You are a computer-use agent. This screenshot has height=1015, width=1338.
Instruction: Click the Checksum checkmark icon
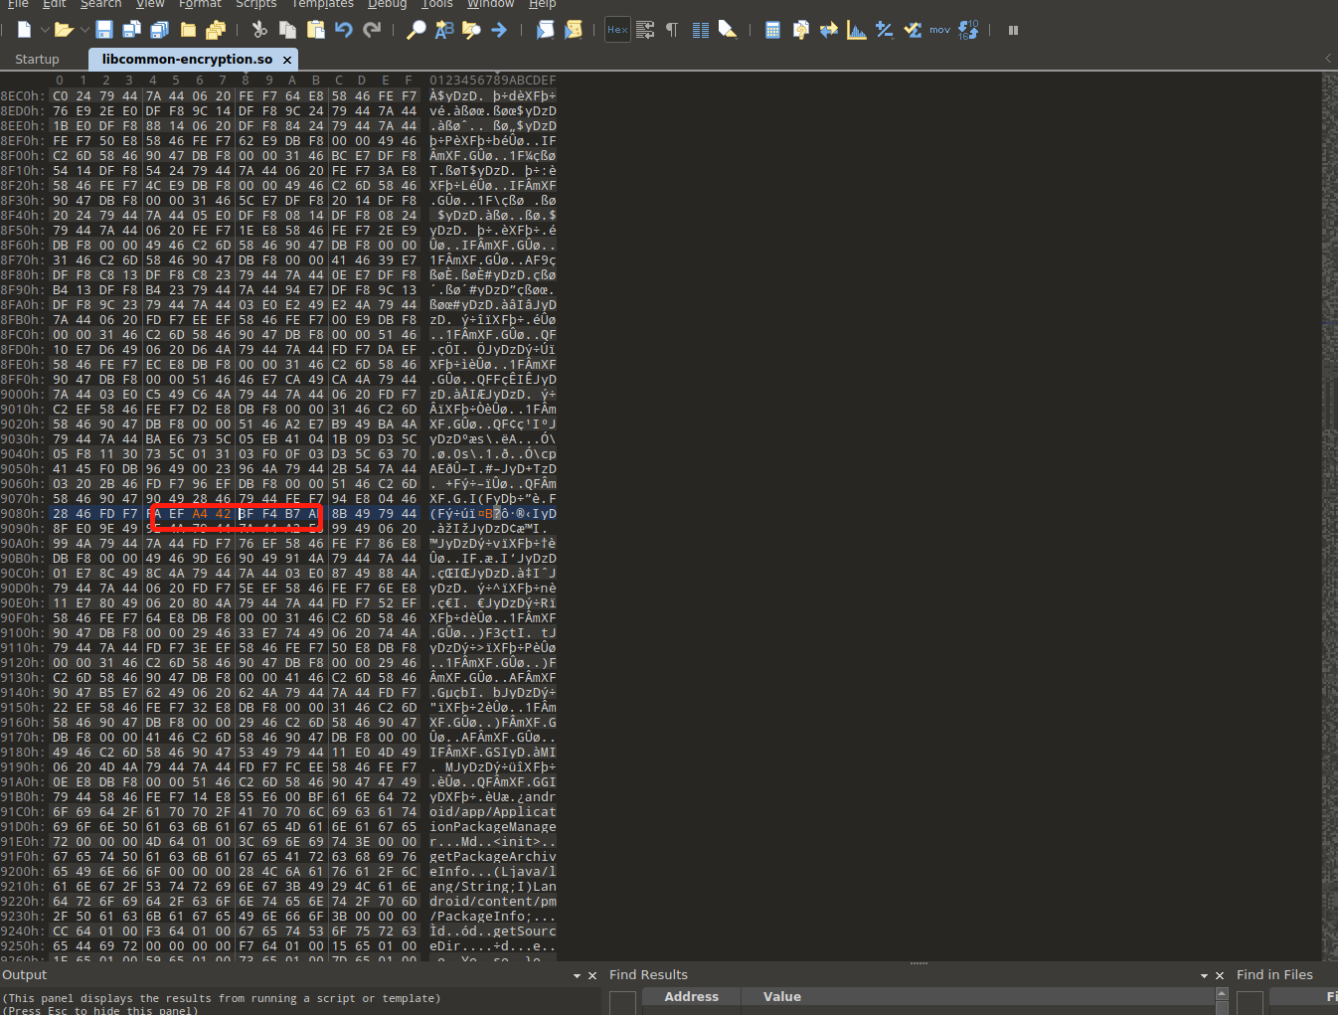[x=913, y=30]
